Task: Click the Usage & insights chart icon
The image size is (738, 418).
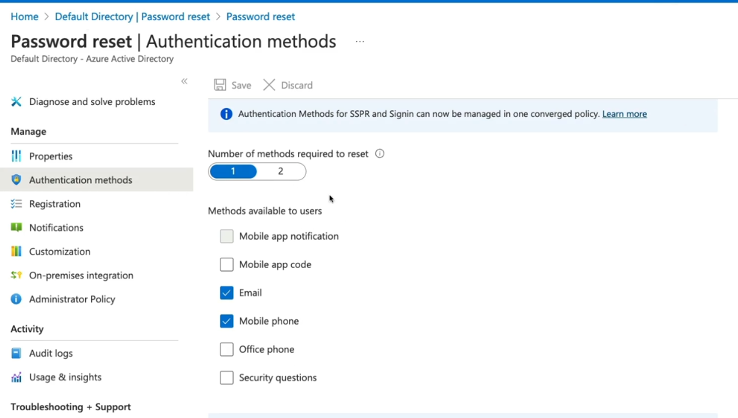Action: [x=16, y=377]
